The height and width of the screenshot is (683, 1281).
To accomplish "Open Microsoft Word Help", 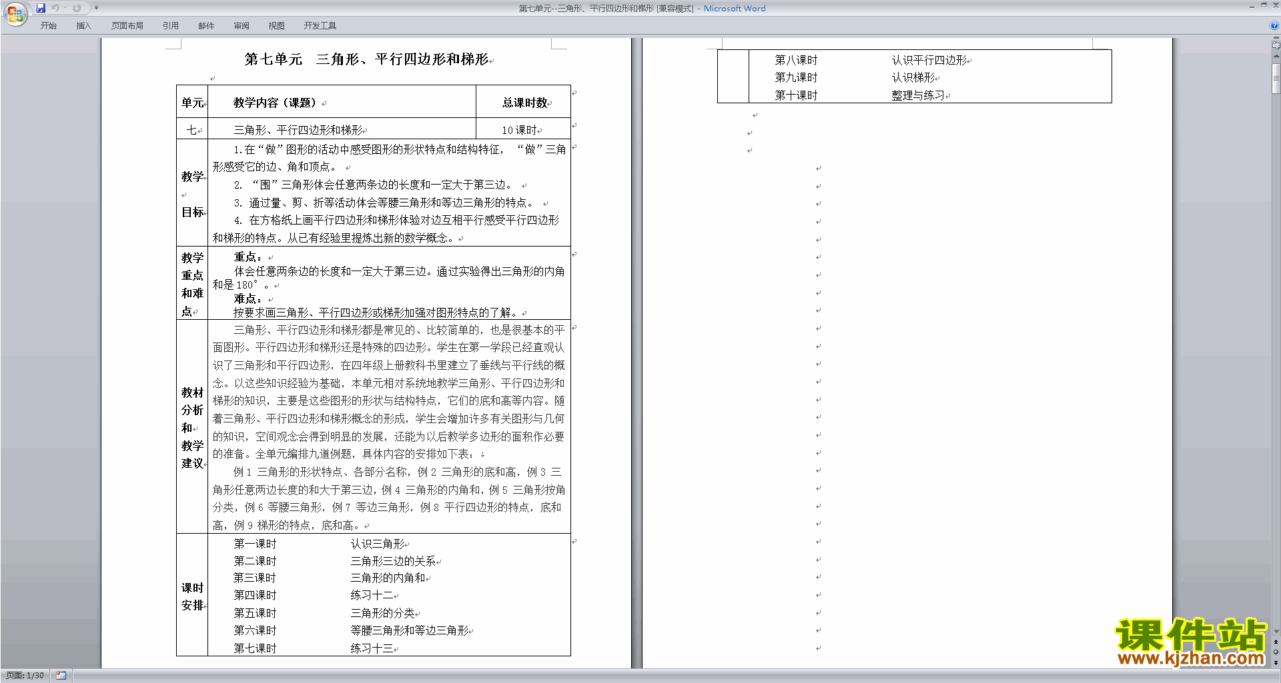I will tap(1274, 26).
